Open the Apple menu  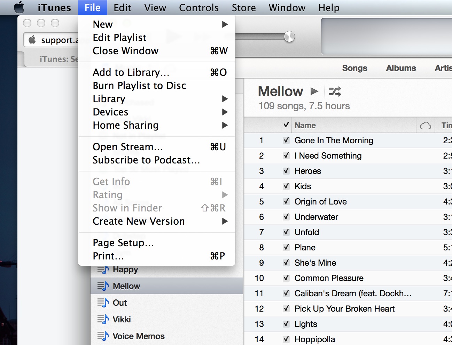[x=20, y=7]
